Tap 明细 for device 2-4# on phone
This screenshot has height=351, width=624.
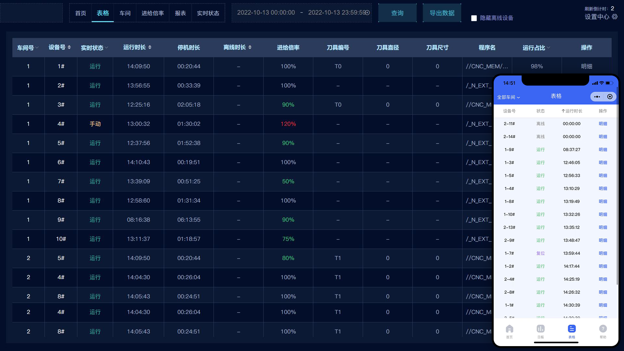(x=603, y=279)
